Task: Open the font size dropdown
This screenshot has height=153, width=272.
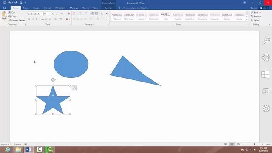Action: (x=49, y=14)
